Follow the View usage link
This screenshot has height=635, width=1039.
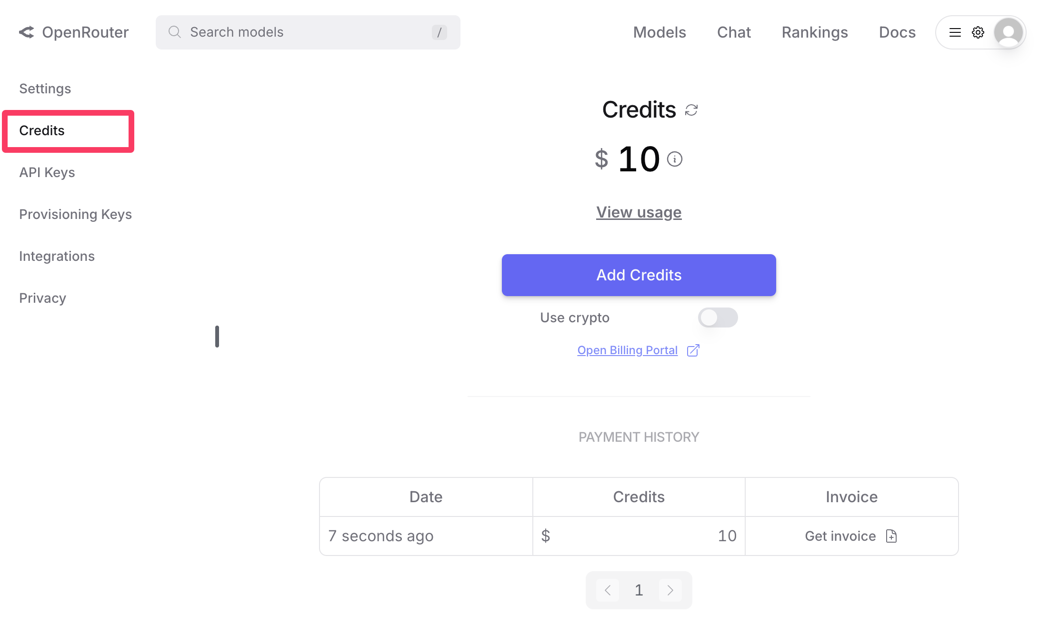(639, 212)
